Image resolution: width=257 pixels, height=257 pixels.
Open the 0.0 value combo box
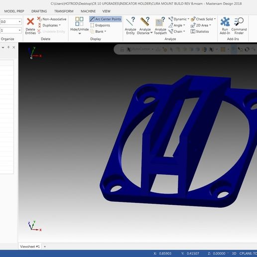(10, 21)
